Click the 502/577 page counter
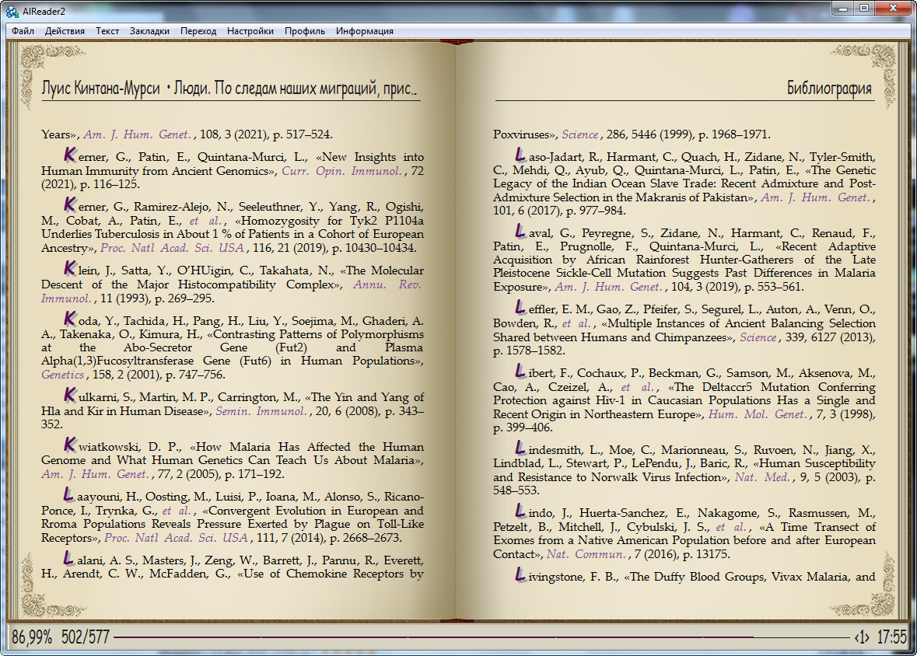917x656 pixels. pyautogui.click(x=86, y=638)
